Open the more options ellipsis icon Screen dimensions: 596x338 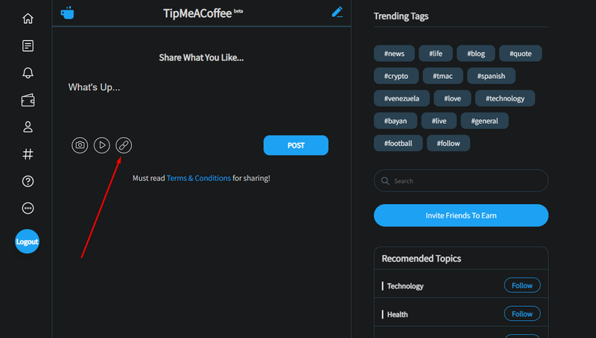pos(28,208)
